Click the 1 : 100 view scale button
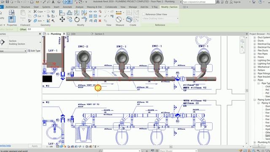 tap(50, 147)
